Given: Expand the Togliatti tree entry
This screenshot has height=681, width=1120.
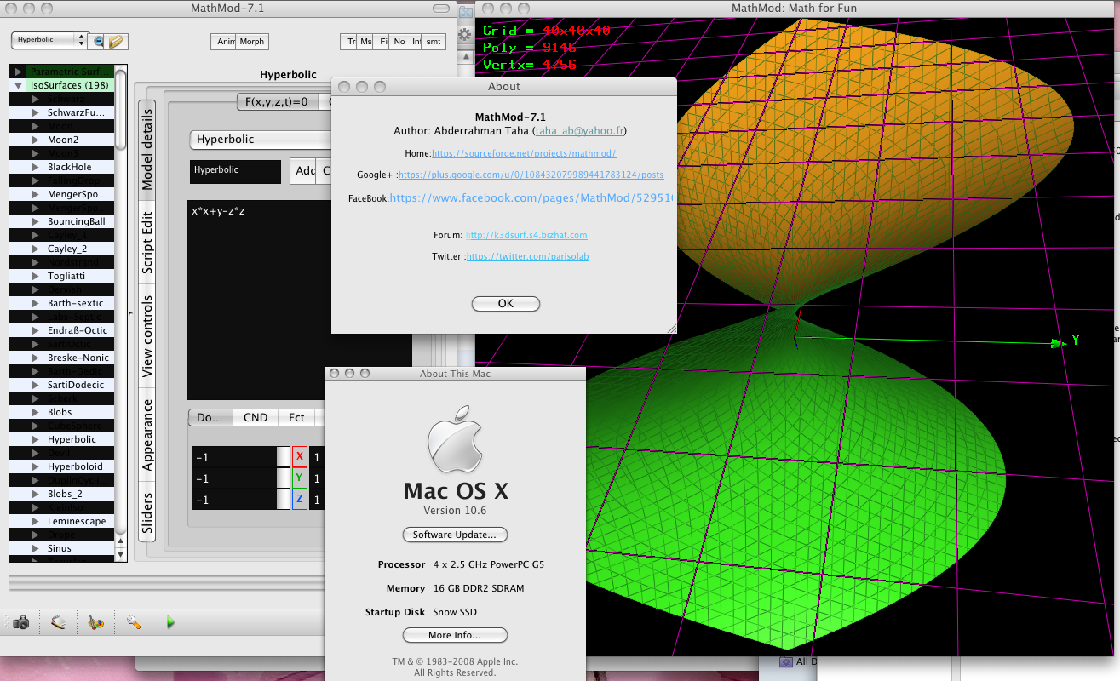Looking at the screenshot, I should tap(36, 276).
